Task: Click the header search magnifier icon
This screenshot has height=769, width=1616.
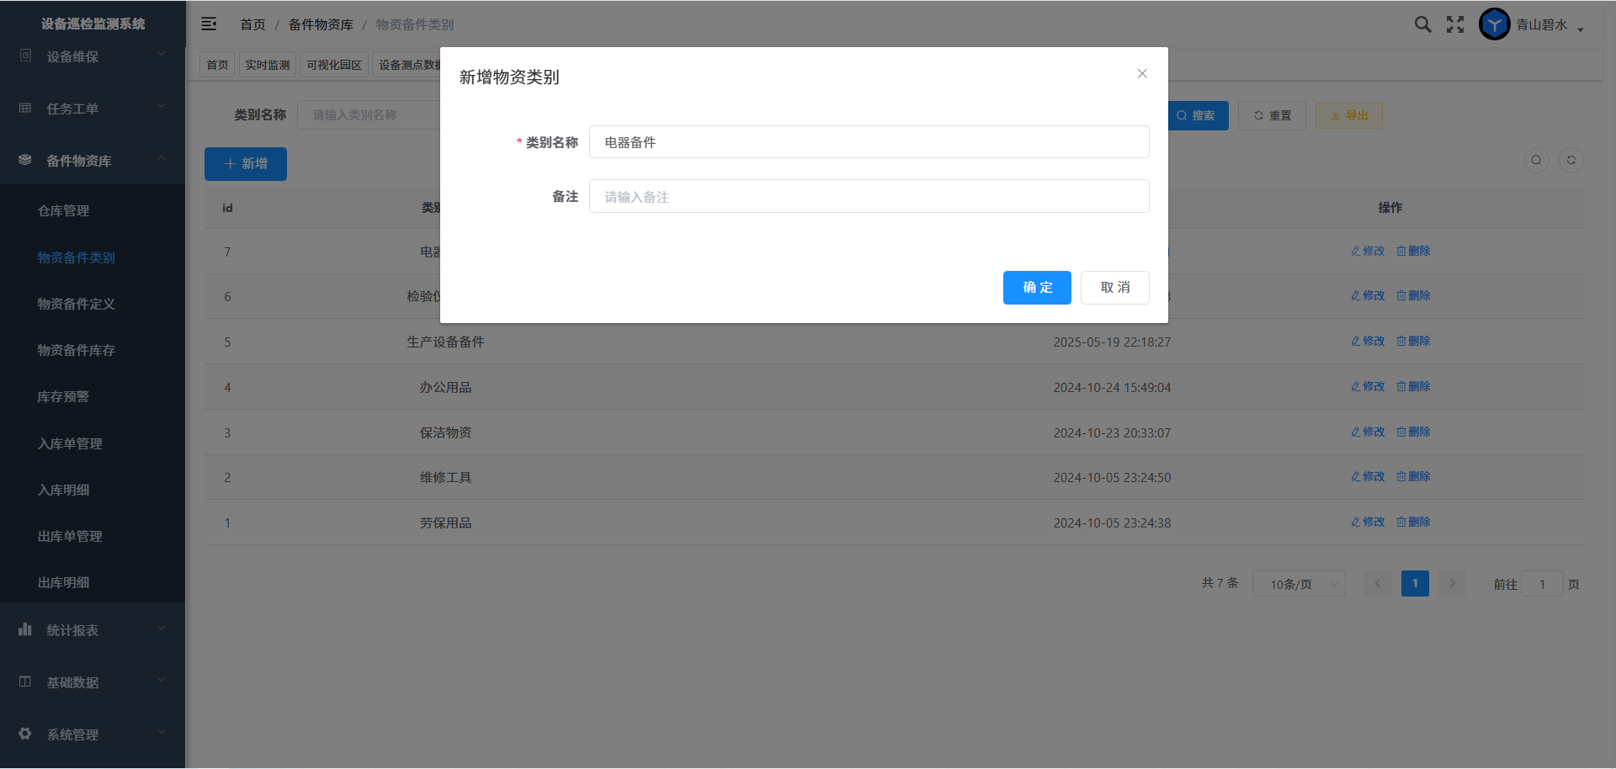Action: pyautogui.click(x=1422, y=24)
